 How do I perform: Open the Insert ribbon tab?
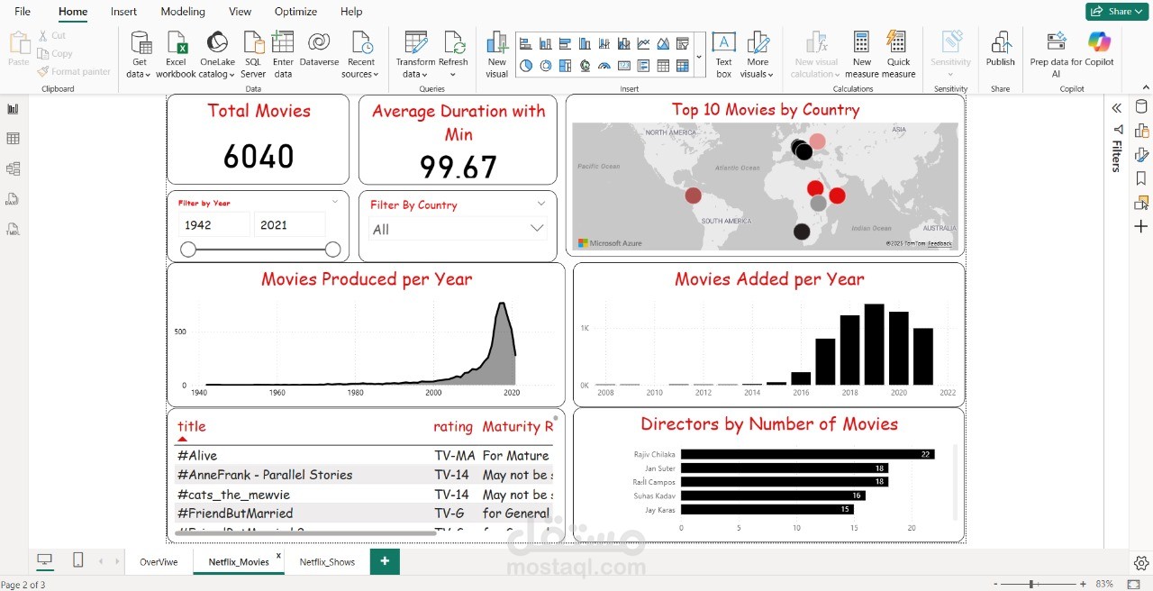pyautogui.click(x=123, y=12)
